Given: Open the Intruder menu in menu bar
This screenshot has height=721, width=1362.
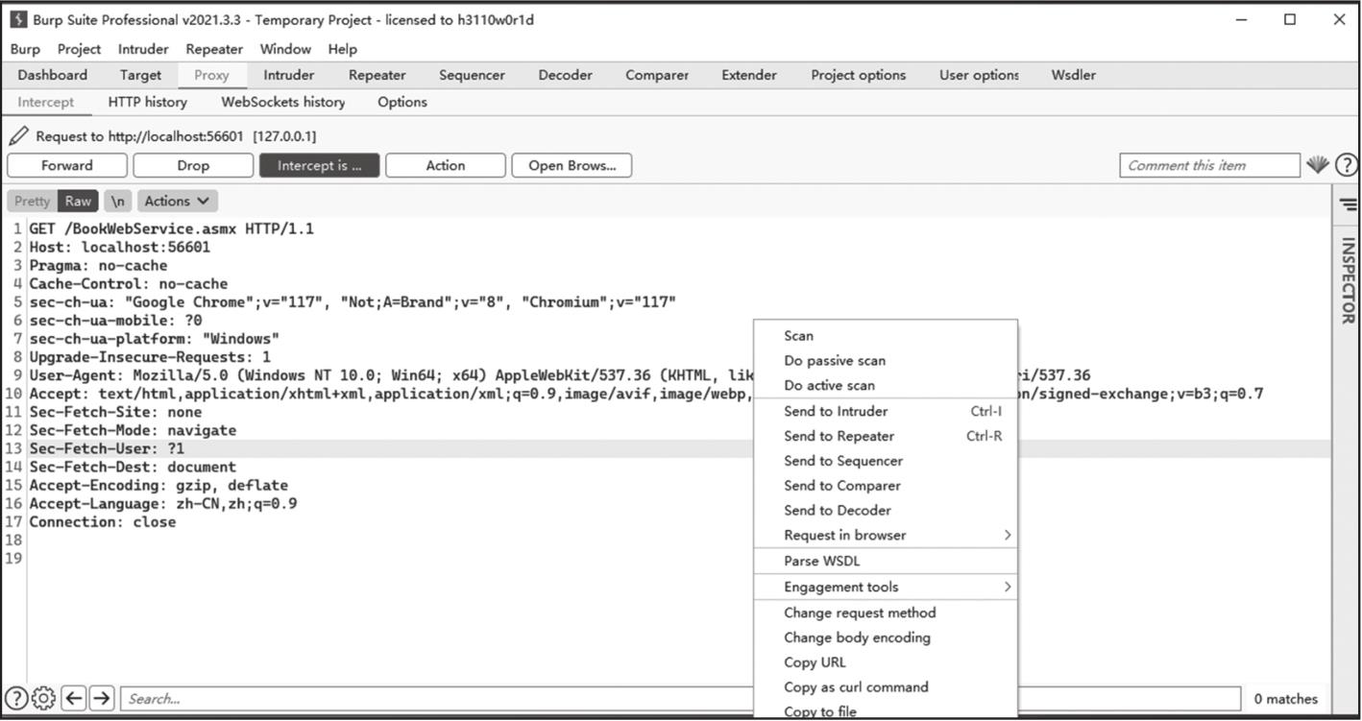Looking at the screenshot, I should (x=143, y=49).
